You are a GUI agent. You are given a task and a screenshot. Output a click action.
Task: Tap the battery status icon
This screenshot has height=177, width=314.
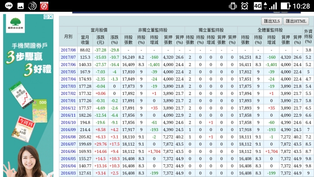pyautogui.click(x=285, y=6)
